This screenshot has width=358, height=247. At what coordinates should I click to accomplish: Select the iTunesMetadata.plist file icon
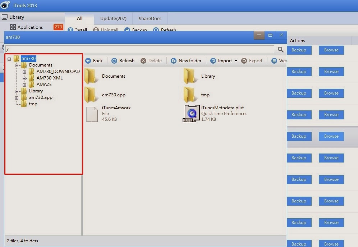click(191, 114)
